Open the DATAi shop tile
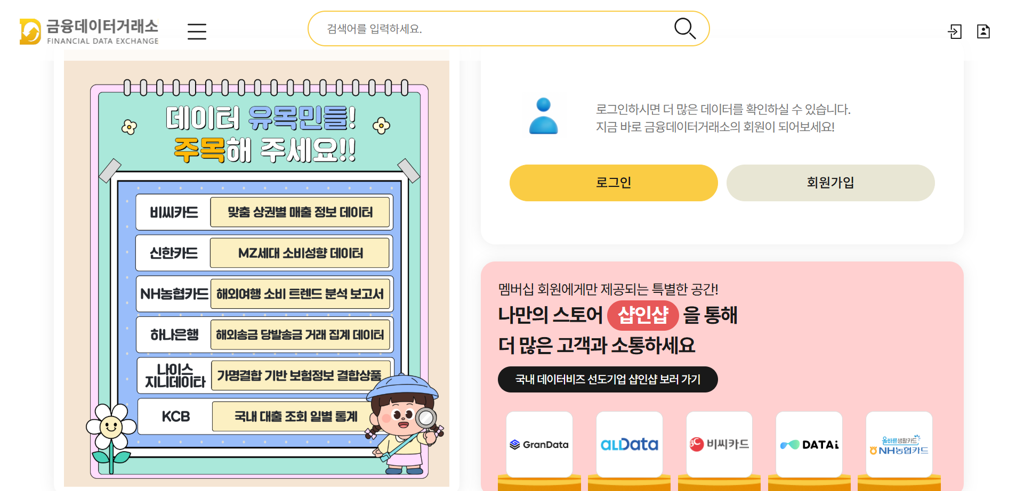 pos(809,444)
